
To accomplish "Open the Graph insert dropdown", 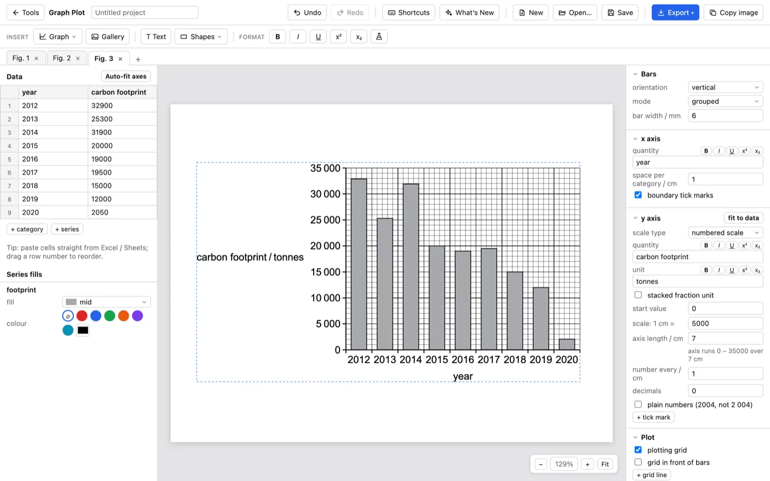I will (x=57, y=36).
